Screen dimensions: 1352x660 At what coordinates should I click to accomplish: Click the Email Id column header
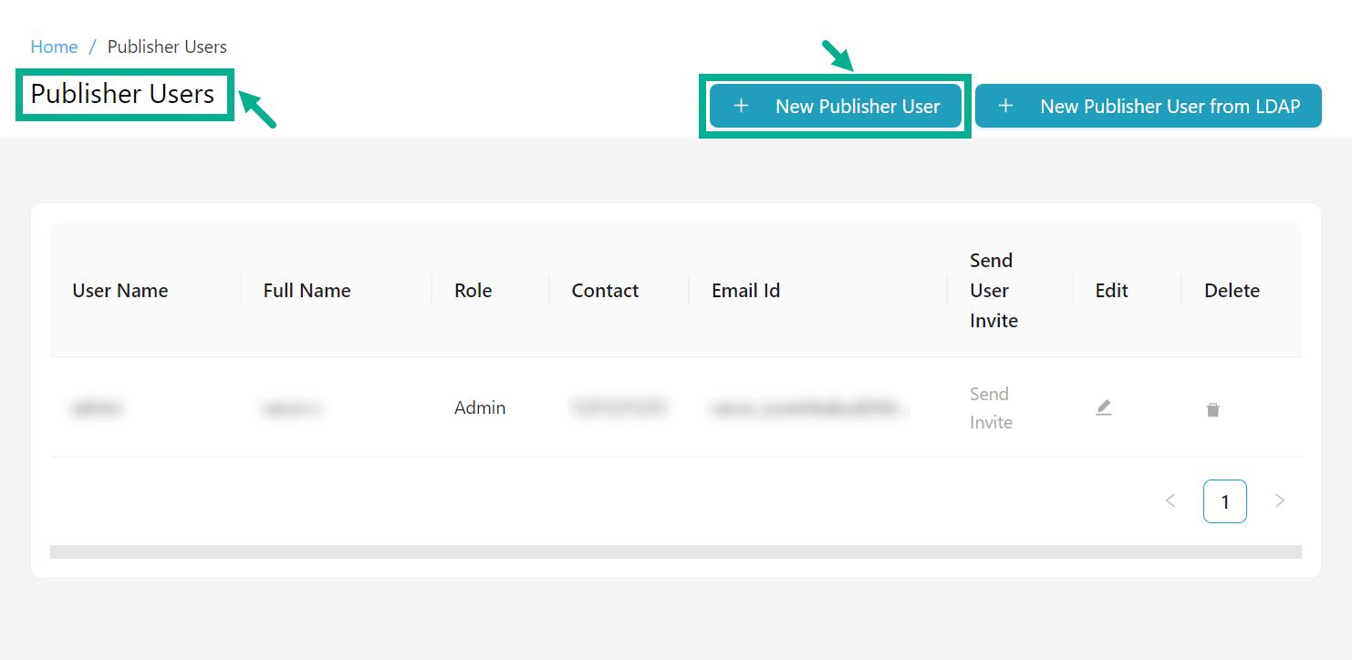(x=745, y=290)
